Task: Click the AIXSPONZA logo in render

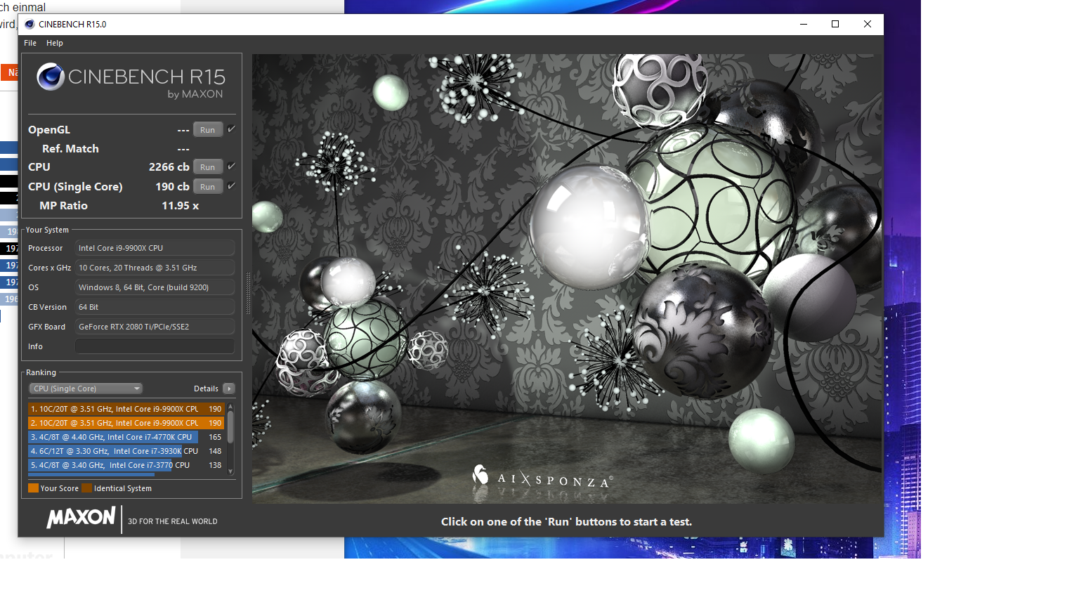Action: [x=542, y=478]
